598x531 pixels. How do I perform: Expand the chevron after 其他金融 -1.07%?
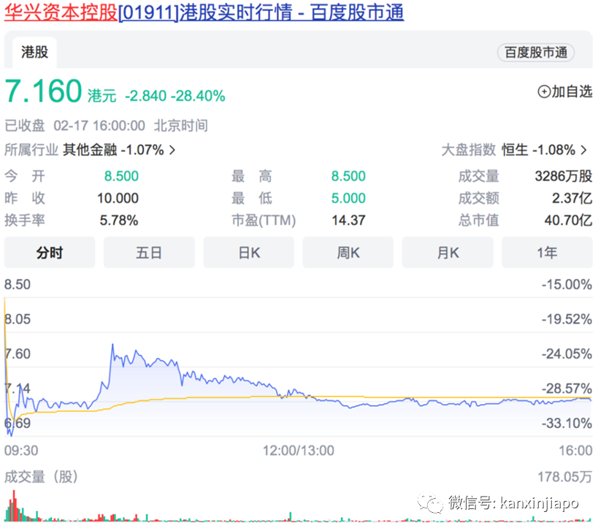(172, 150)
